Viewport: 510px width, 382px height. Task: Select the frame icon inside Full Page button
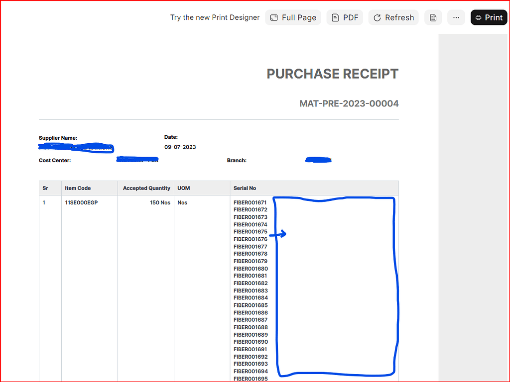coord(274,17)
